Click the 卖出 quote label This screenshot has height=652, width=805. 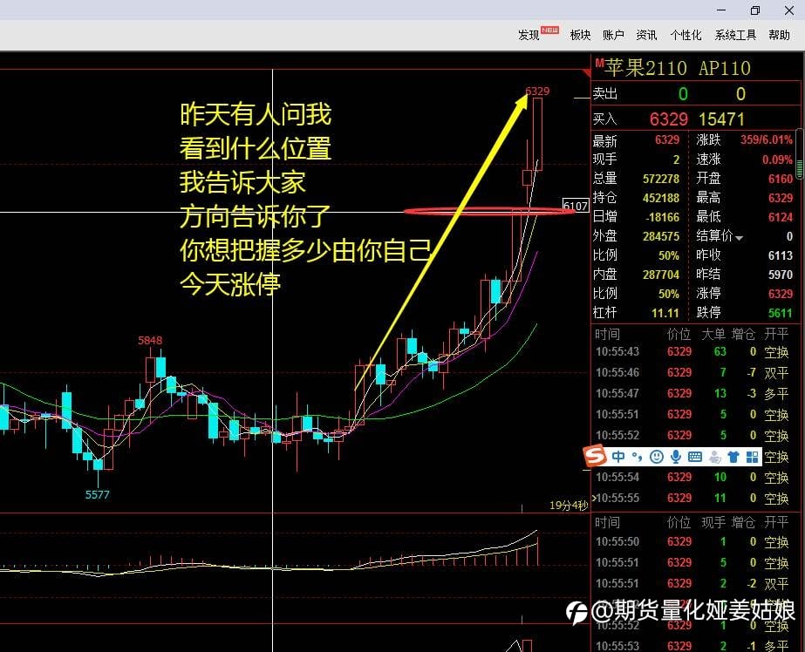tap(604, 93)
